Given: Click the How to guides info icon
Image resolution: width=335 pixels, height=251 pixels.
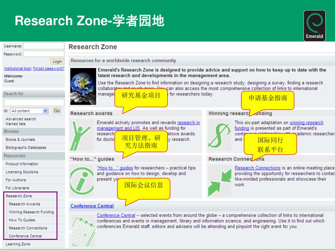Looking at the screenshot, I should click(x=81, y=180).
